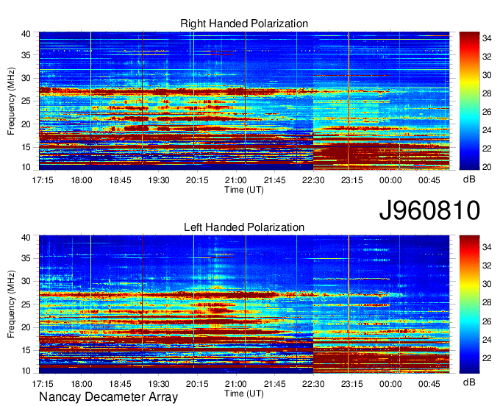Select the J960810 observation label
Screen dimensions: 500x406
(x=429, y=210)
